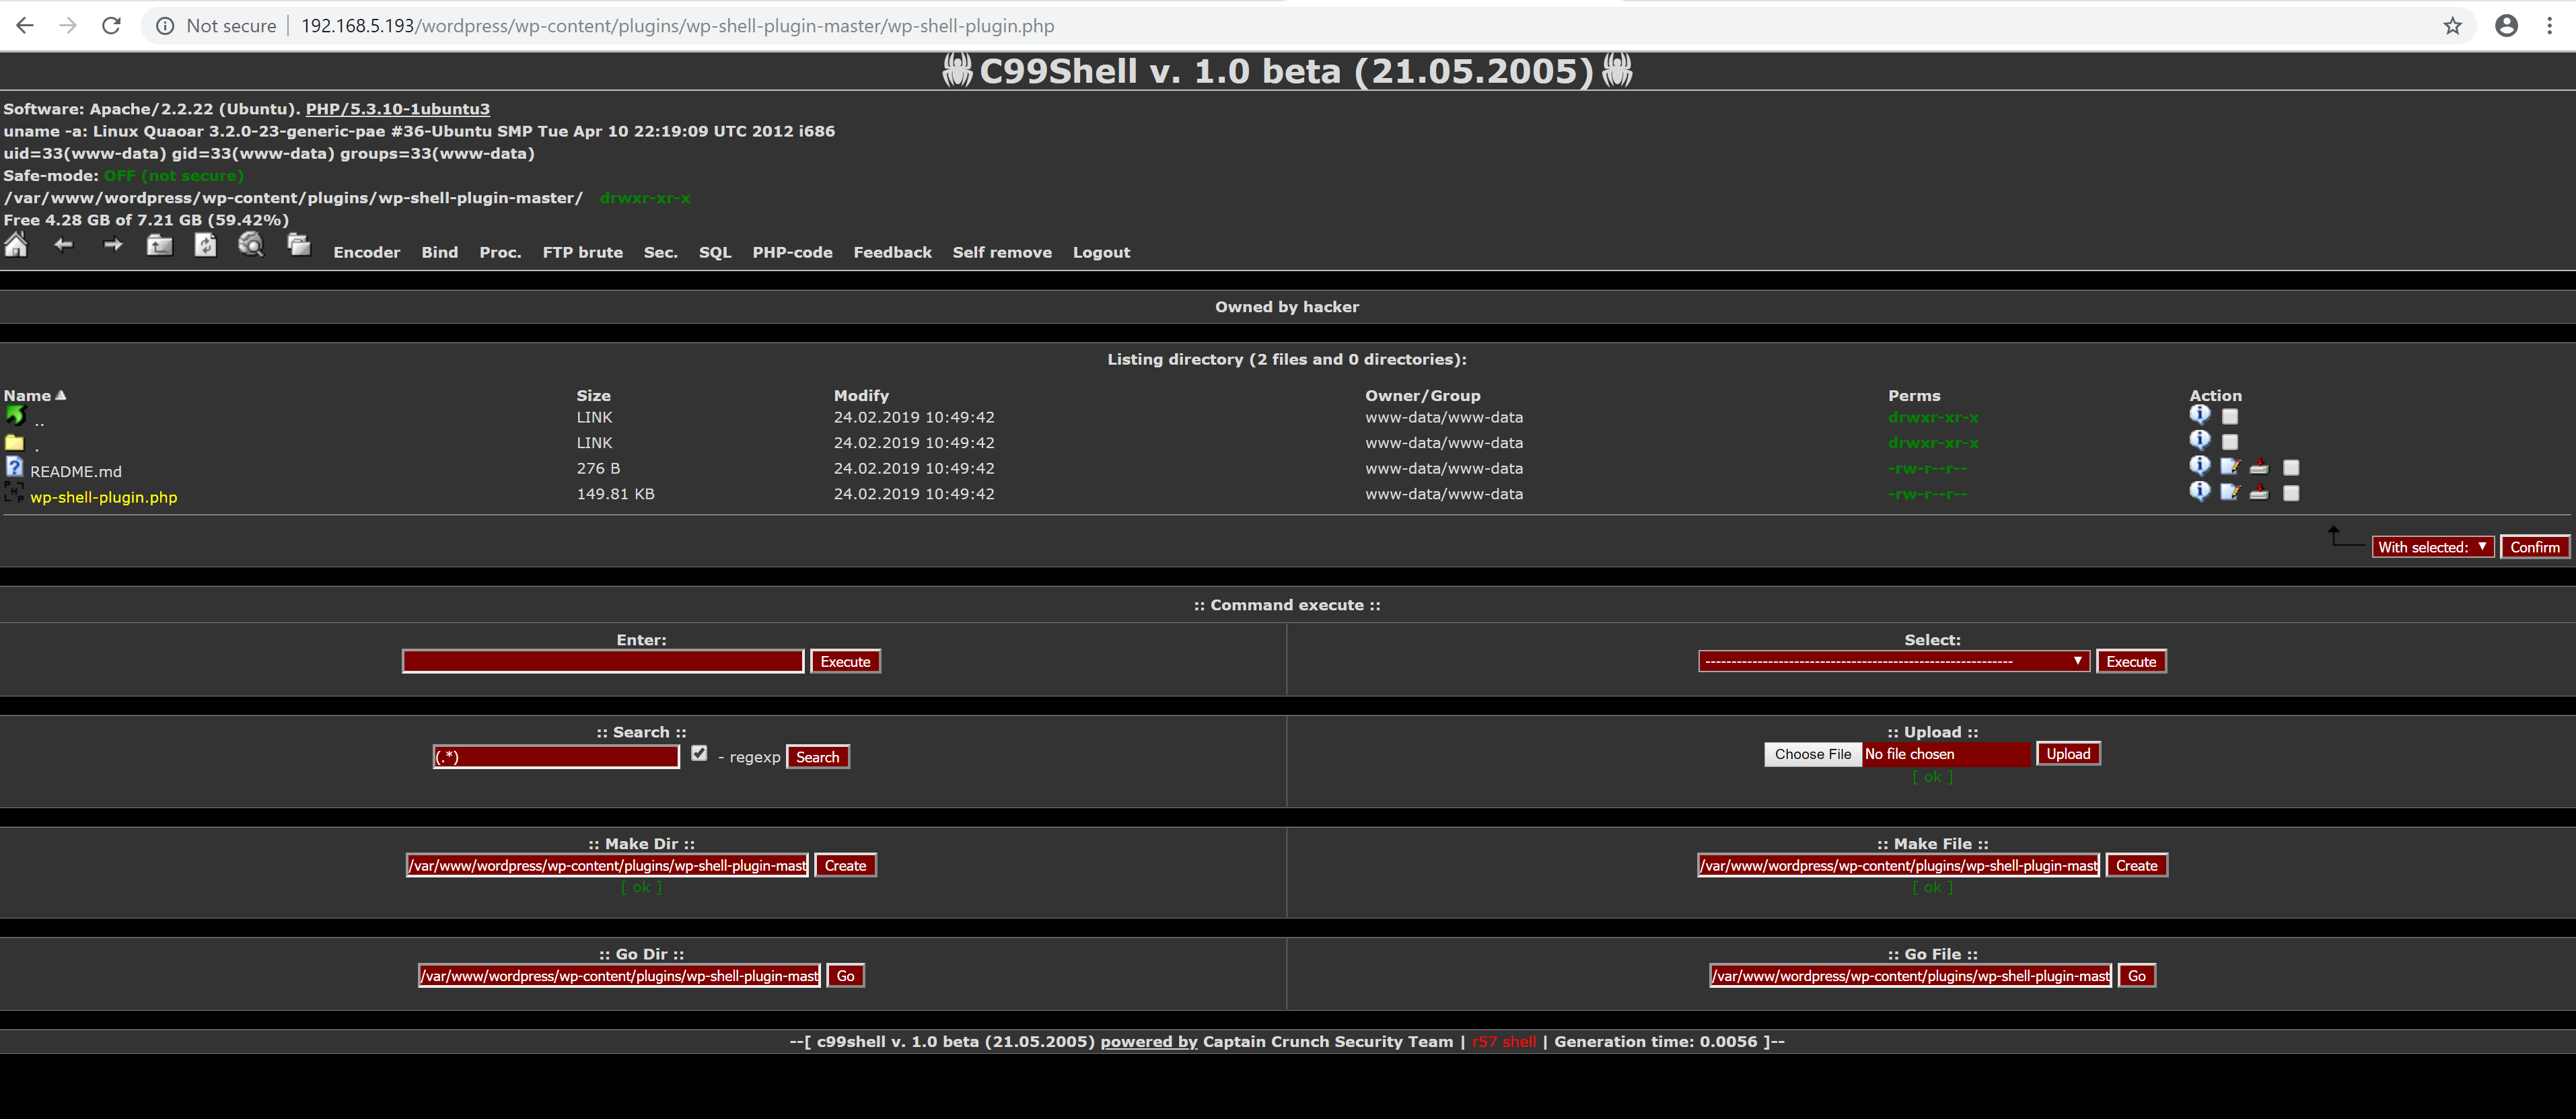Screen dimensions: 2576x1119
Task: Go back with the left arrow shell icon
Action: pyautogui.click(x=64, y=245)
